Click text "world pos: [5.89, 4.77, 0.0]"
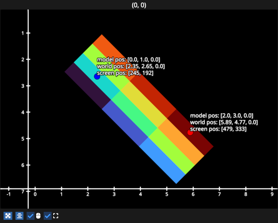This screenshot has width=278, height=223. [x=224, y=122]
